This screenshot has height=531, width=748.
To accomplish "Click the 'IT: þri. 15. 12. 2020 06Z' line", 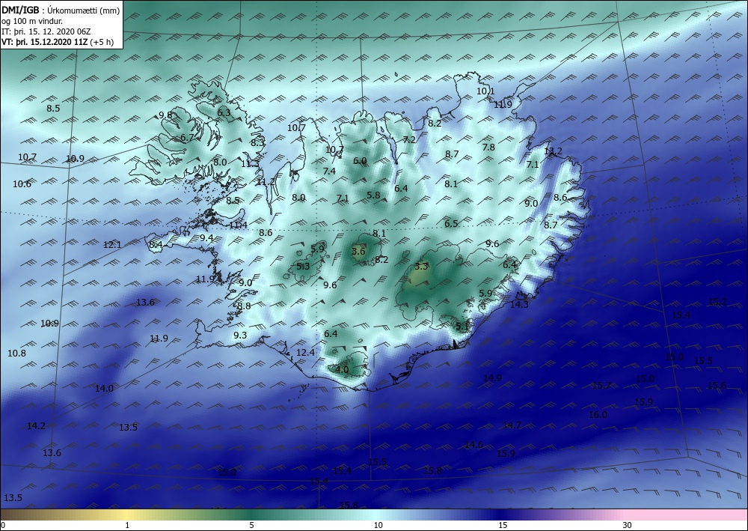I will 46,31.
